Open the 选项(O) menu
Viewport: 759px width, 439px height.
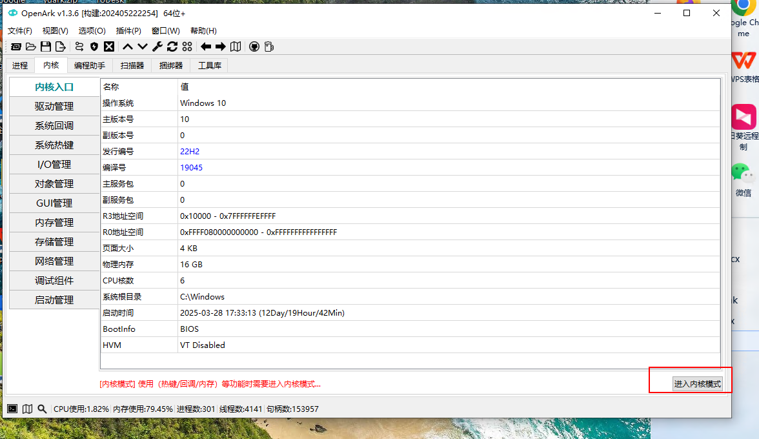[x=92, y=30]
